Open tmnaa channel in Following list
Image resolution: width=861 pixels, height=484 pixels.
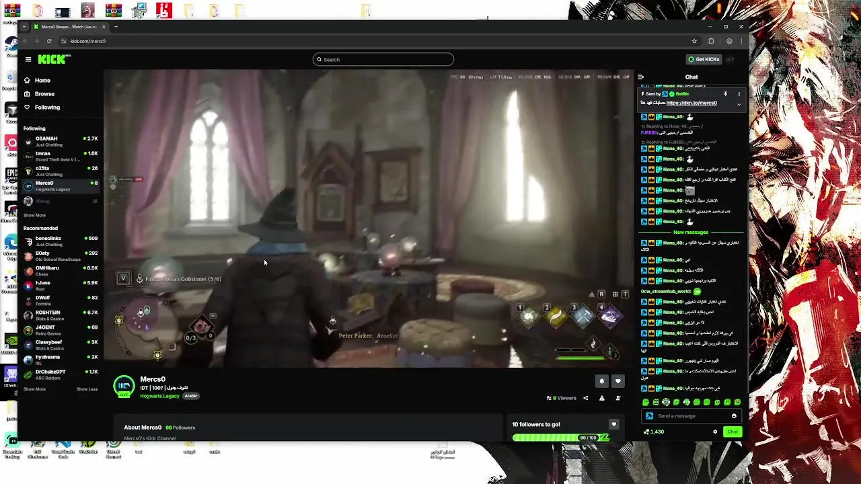coord(61,156)
